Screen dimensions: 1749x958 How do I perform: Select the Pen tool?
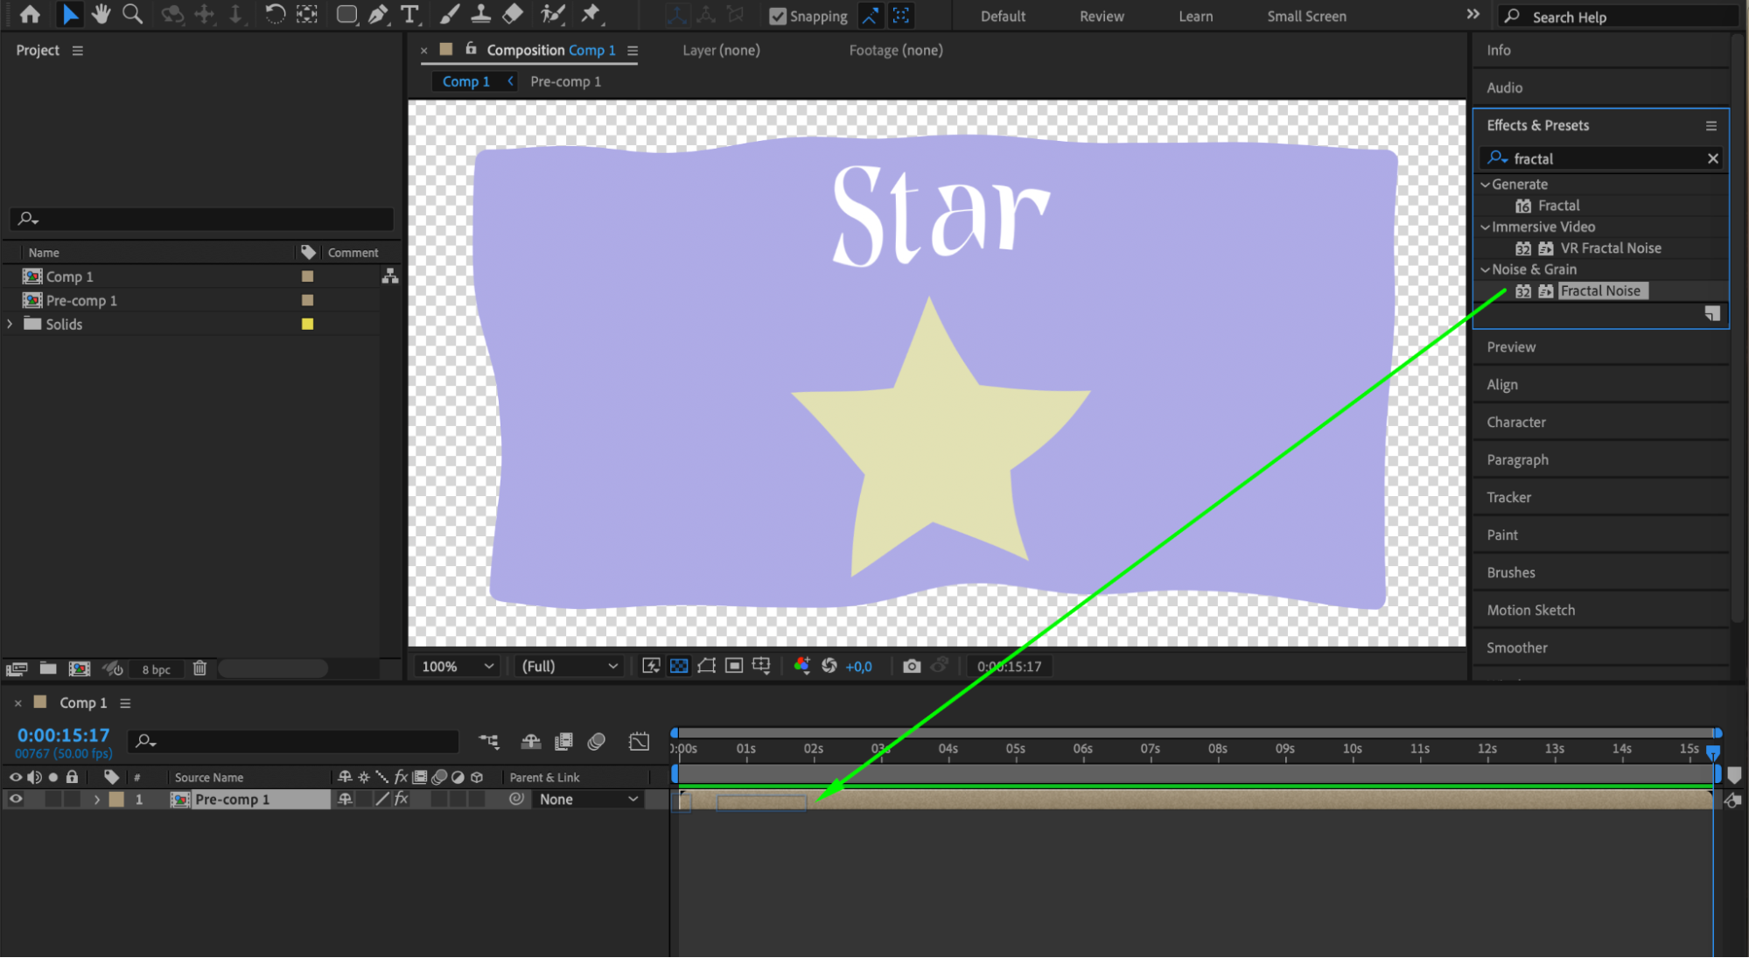pos(378,14)
